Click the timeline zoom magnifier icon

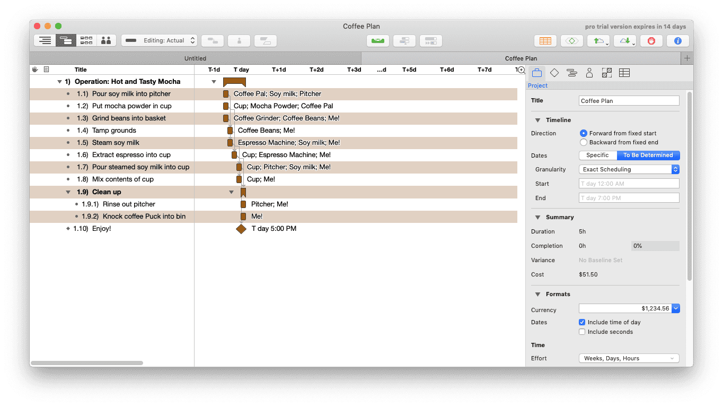(521, 70)
